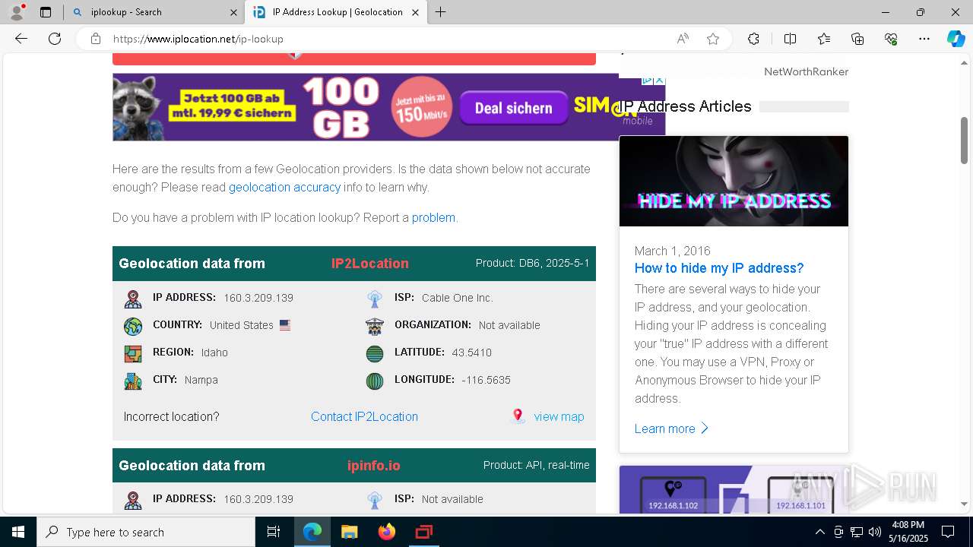Open taskbar clock showing 4:08 PM

pyautogui.click(x=908, y=532)
